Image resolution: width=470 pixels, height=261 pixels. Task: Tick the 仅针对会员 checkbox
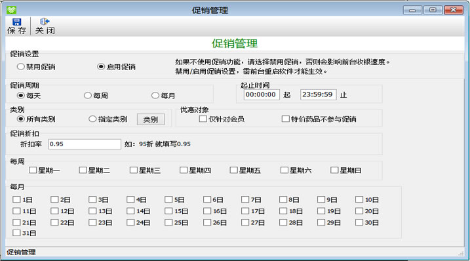point(203,119)
